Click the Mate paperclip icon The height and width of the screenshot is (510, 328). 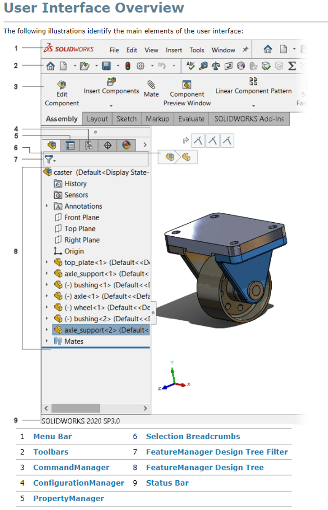[x=151, y=84]
